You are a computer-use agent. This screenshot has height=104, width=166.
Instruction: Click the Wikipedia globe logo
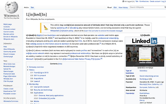11,8
